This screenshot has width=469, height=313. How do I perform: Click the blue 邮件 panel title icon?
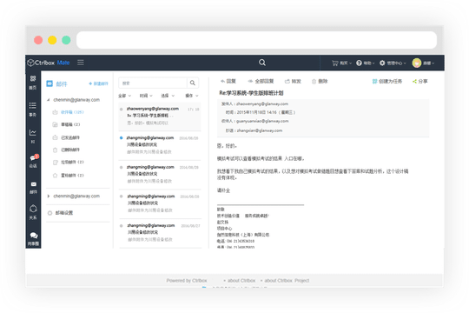click(50, 83)
